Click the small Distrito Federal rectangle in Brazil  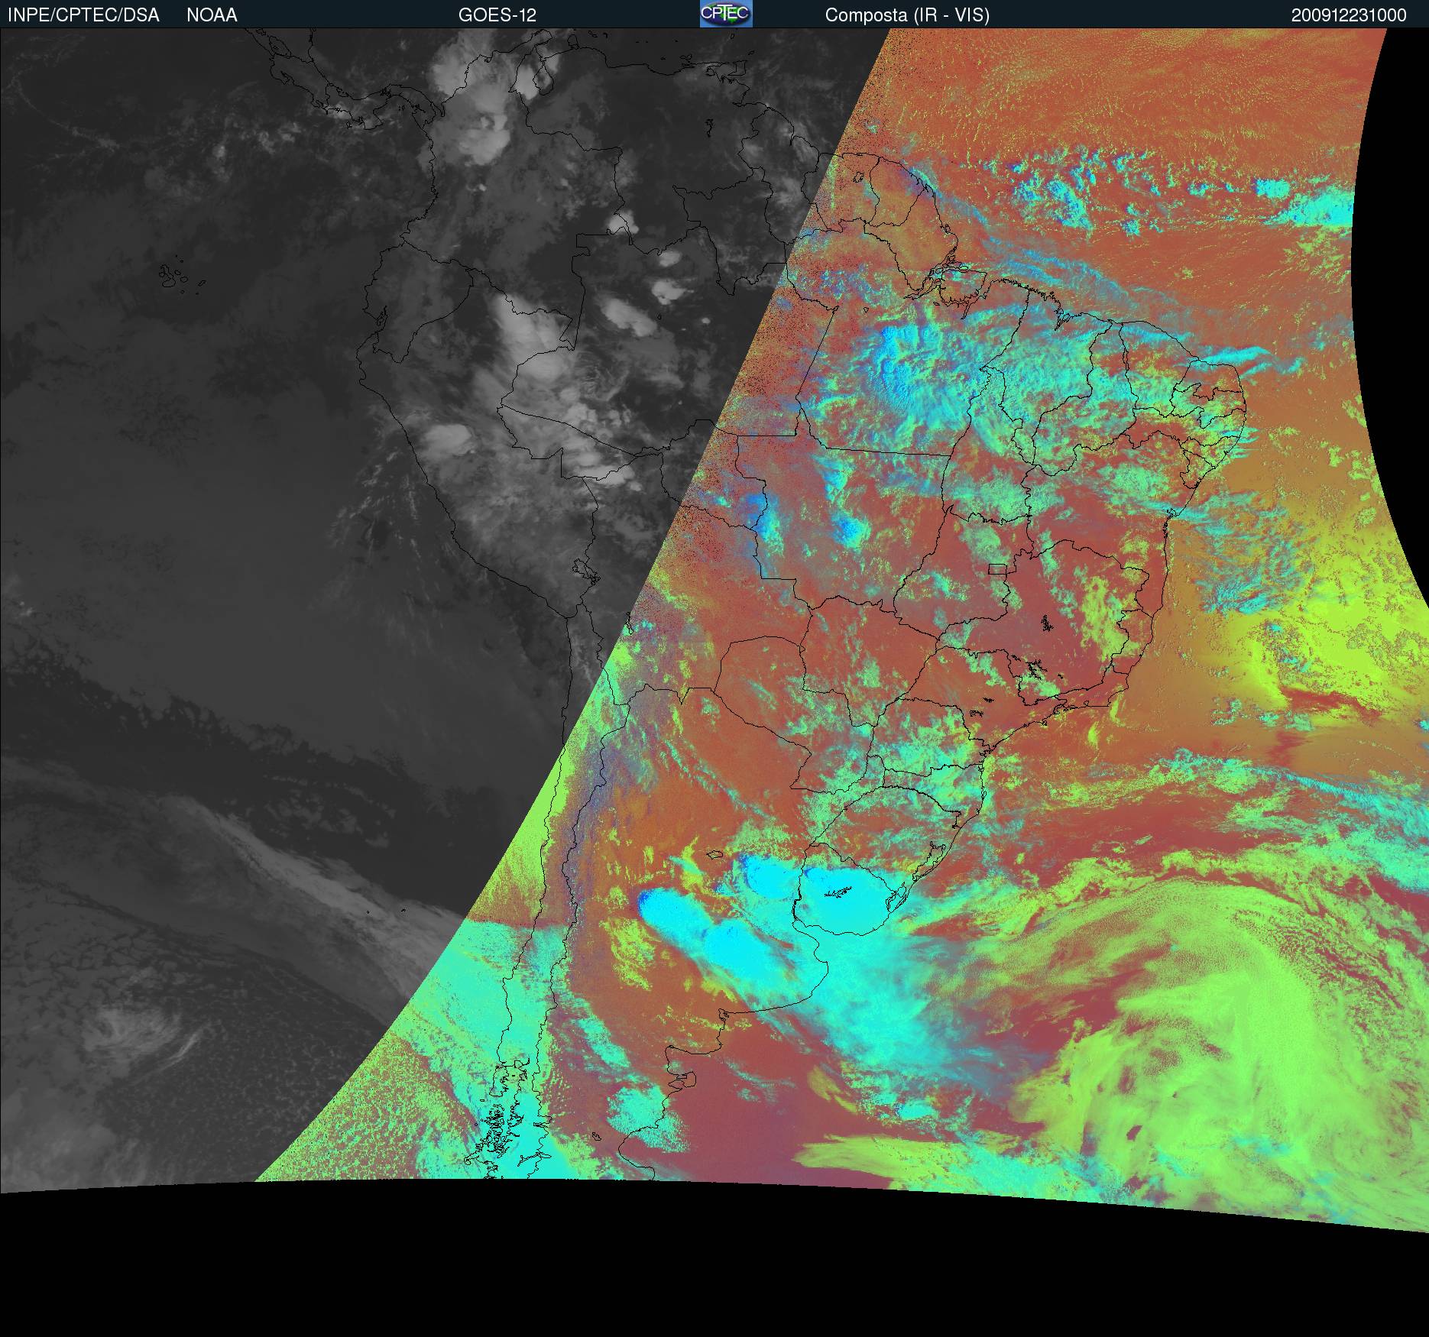tap(997, 568)
